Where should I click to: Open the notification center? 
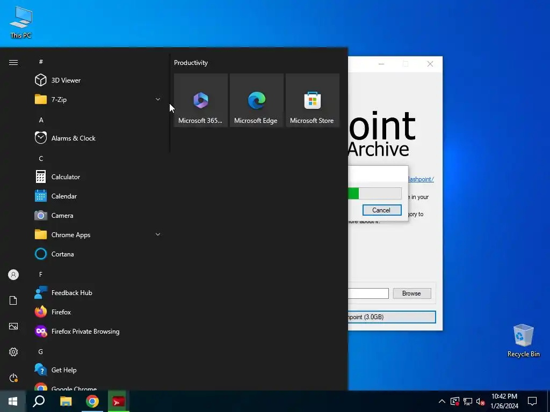(532, 401)
